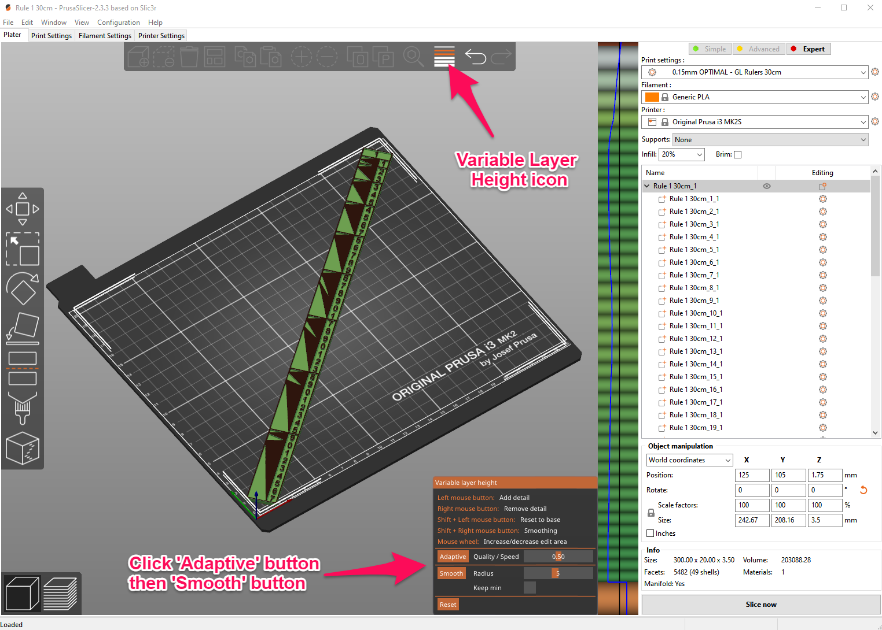Open print settings preset gear icon
This screenshot has height=630, width=882.
875,72
